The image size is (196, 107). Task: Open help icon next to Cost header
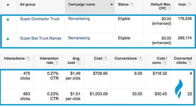coord(106,59)
